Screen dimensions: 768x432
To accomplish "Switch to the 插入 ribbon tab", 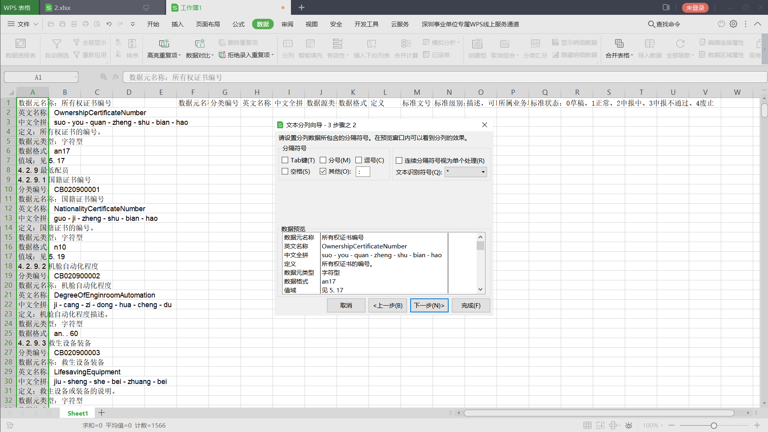I will coord(178,24).
